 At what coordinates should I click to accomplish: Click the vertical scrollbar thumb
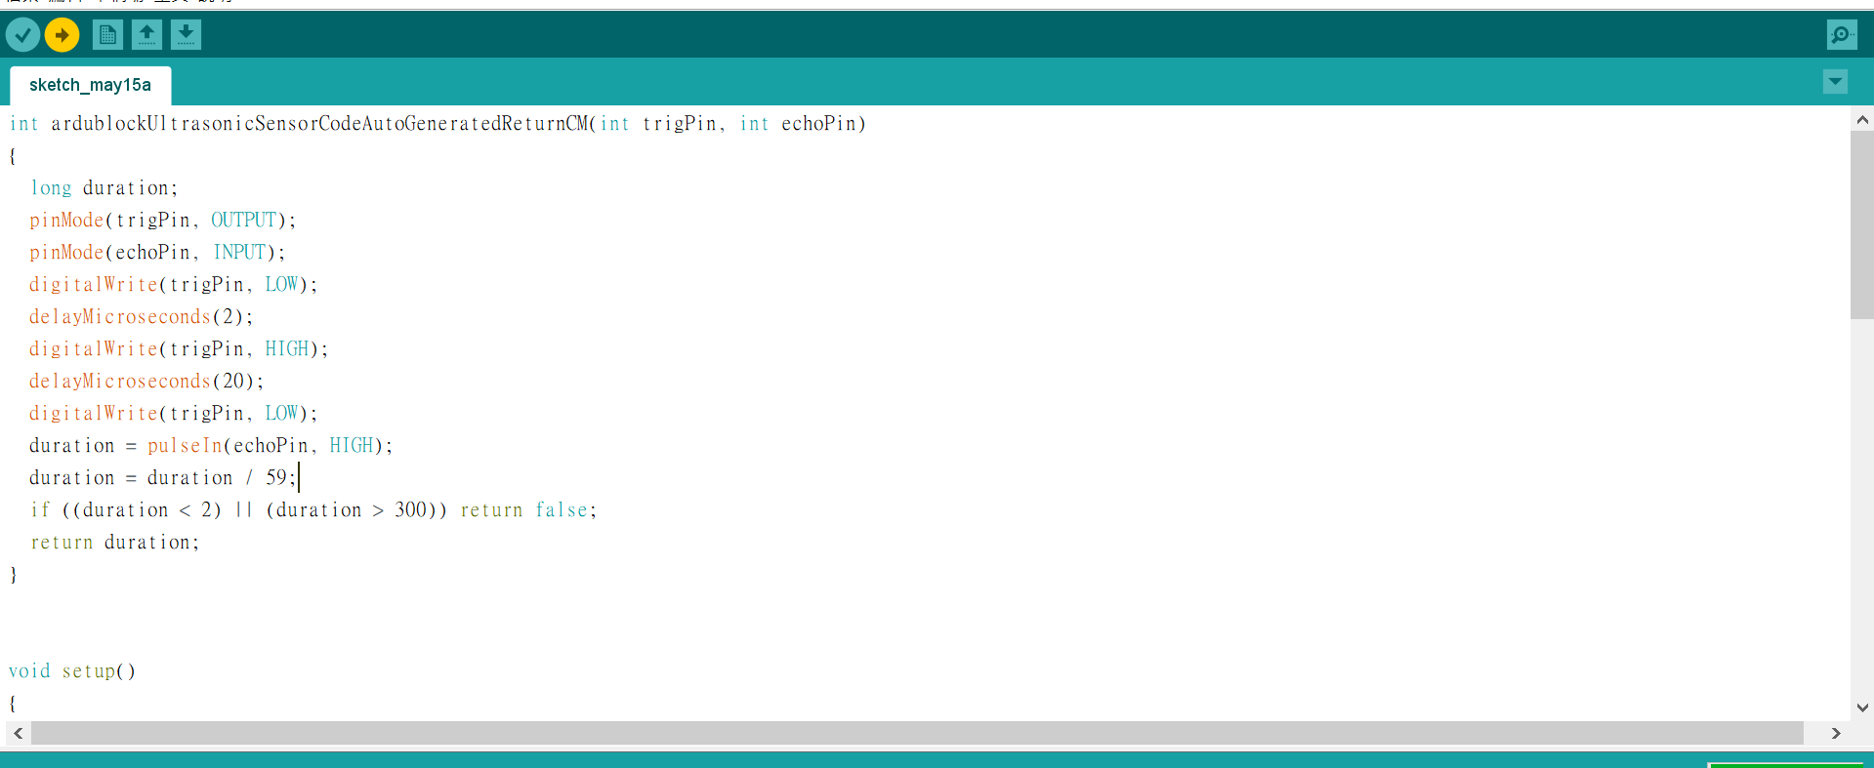(1862, 225)
